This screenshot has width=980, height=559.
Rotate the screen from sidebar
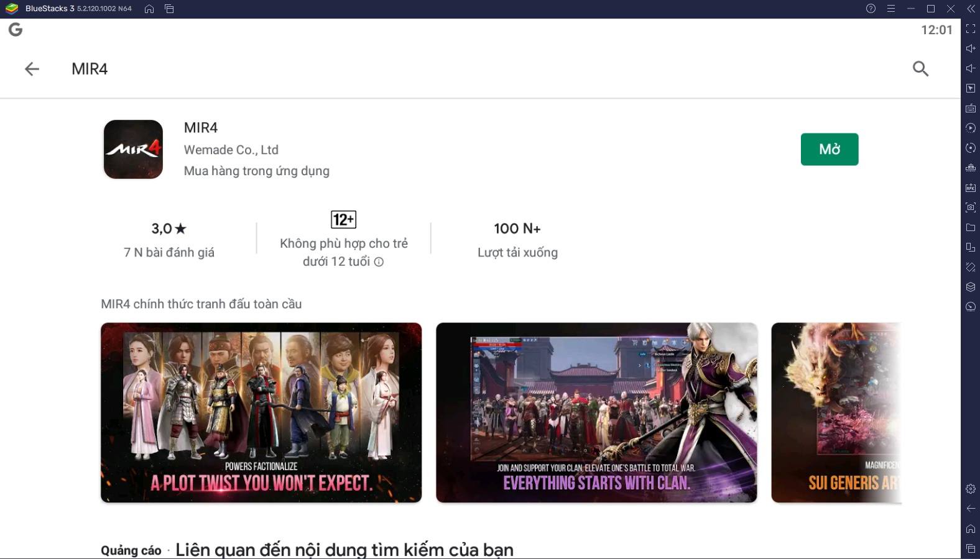(x=971, y=267)
